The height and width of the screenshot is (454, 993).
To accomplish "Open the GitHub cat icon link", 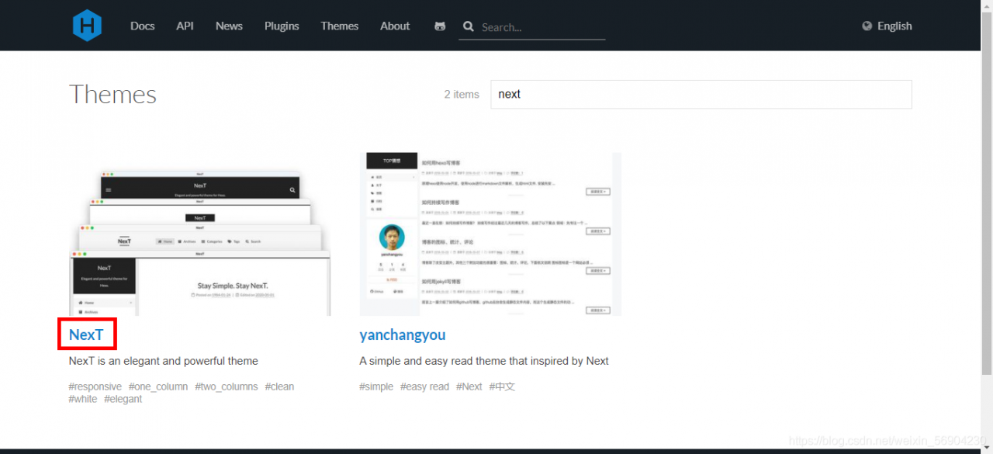I will click(440, 26).
